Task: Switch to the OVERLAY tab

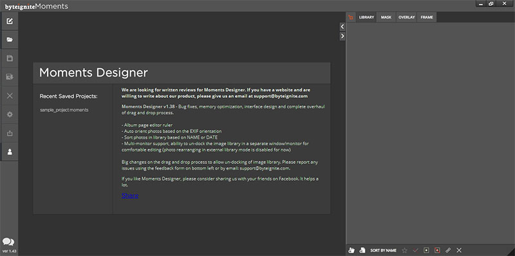Action: [407, 17]
